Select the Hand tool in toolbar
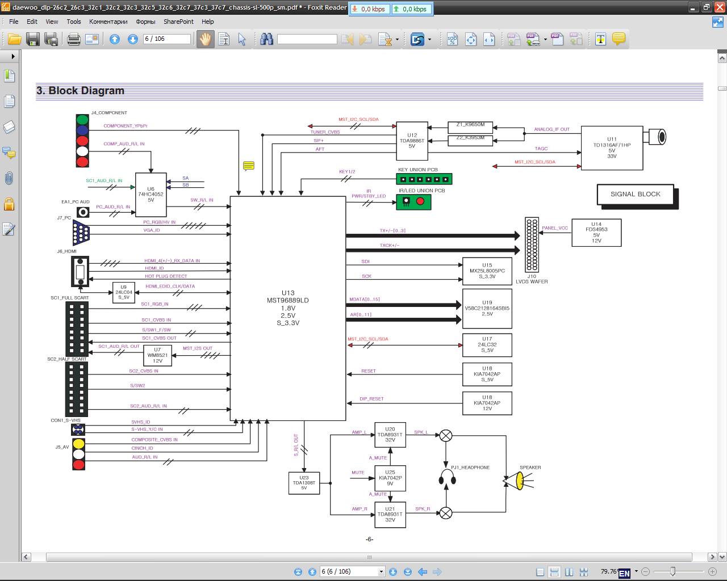 205,39
